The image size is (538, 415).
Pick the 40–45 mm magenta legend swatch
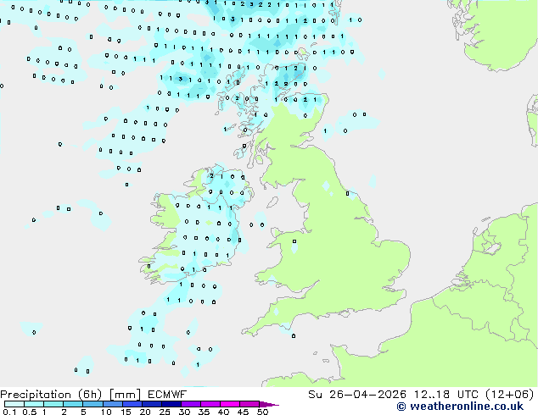tap(230, 404)
